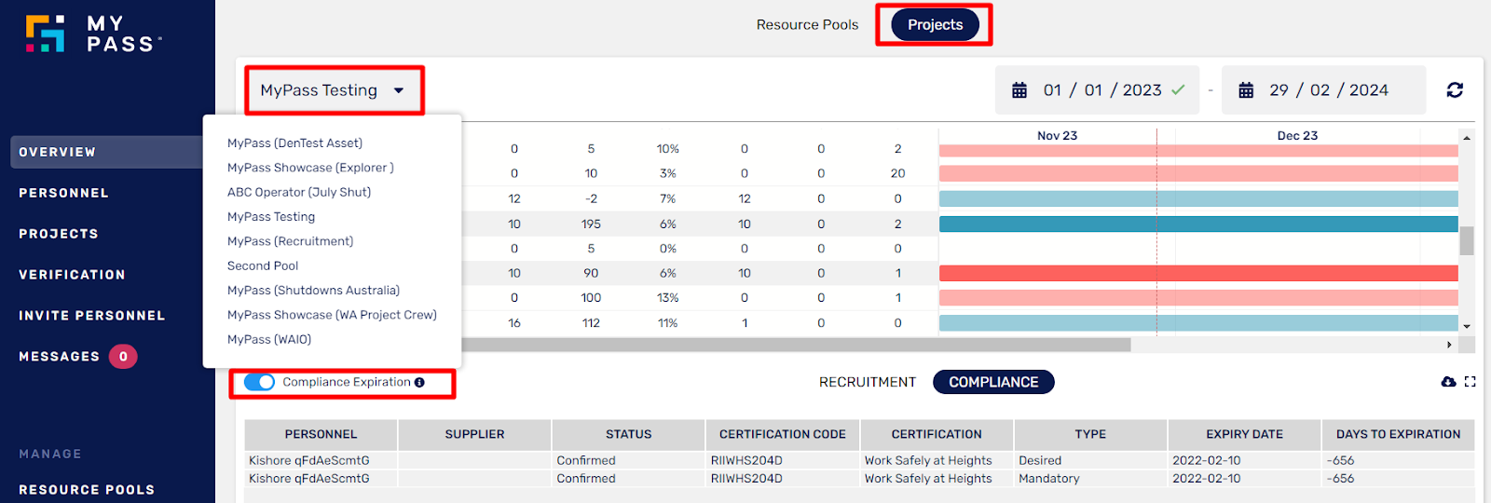Open the start date calendar icon
This screenshot has width=1491, height=503.
[x=1019, y=90]
